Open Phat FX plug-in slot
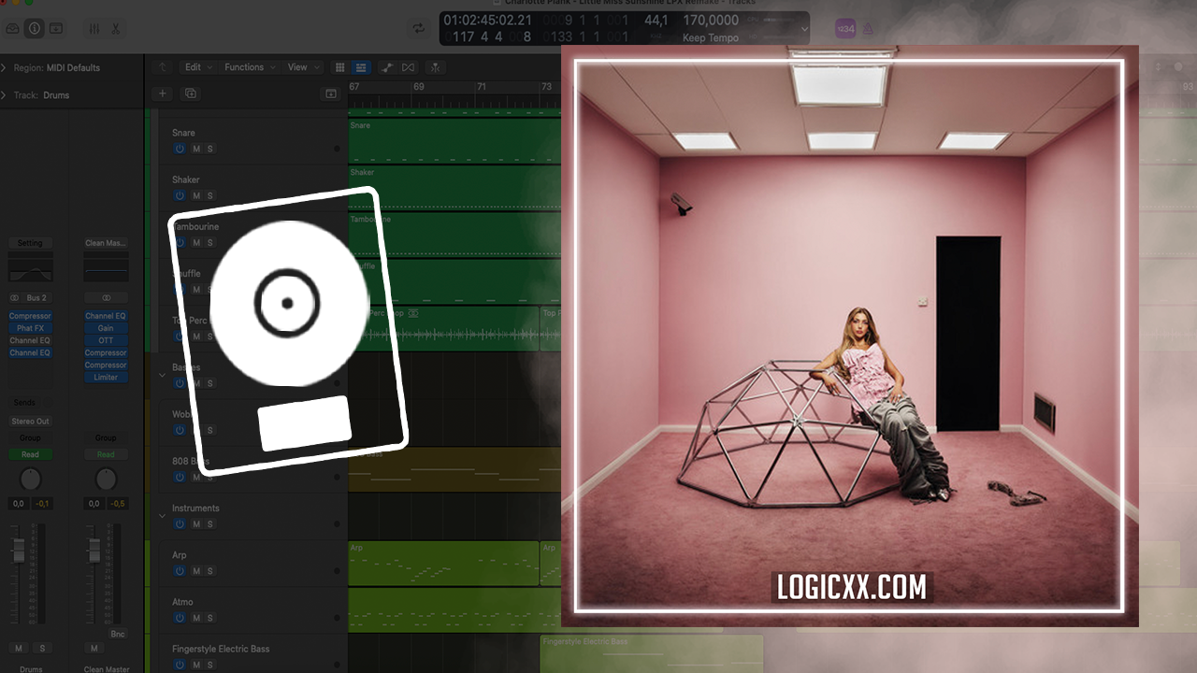 (30, 328)
